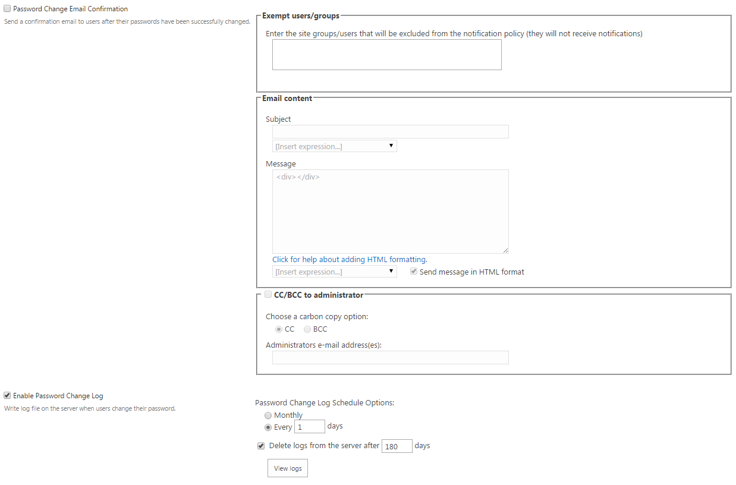Expand Message Insert expression dropdown
The height and width of the screenshot is (485, 736).
pos(334,272)
